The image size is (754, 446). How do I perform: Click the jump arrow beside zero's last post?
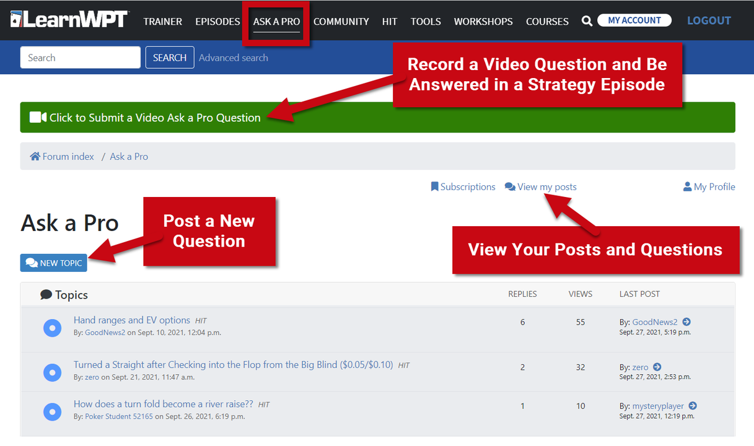pos(657,367)
